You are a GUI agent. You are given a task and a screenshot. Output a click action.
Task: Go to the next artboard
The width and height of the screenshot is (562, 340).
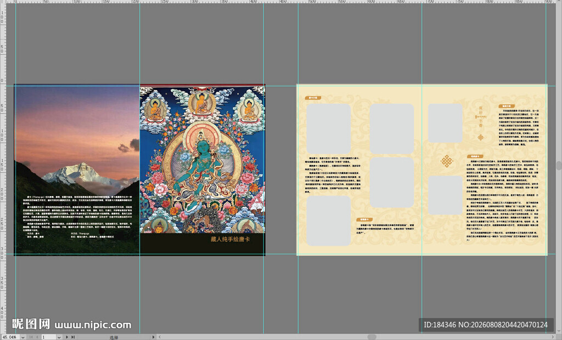click(x=66, y=337)
